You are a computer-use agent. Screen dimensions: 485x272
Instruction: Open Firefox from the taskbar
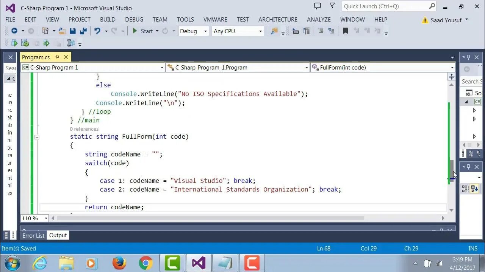pos(119,263)
